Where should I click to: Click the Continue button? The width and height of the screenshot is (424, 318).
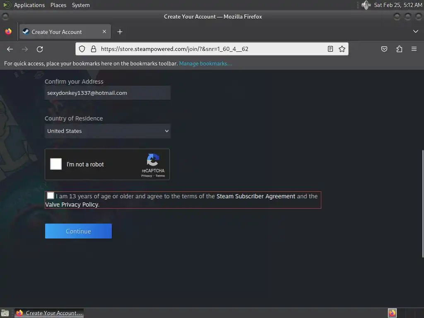point(78,231)
